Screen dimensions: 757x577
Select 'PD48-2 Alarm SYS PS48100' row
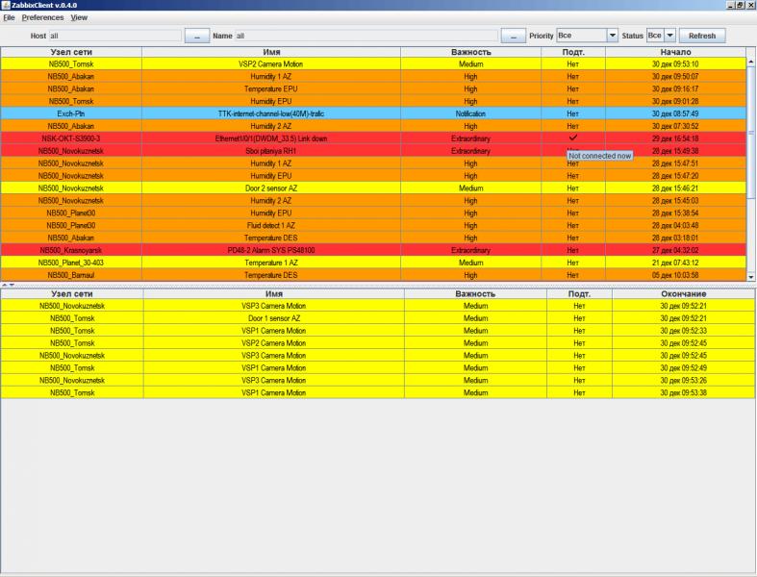coord(373,250)
